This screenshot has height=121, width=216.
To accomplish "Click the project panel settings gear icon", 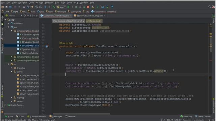I will [33, 16].
